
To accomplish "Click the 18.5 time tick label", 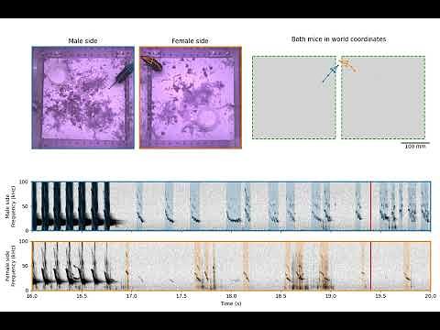I will pyautogui.click(x=281, y=296).
